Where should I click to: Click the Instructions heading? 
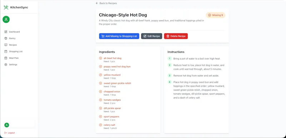click(176, 52)
